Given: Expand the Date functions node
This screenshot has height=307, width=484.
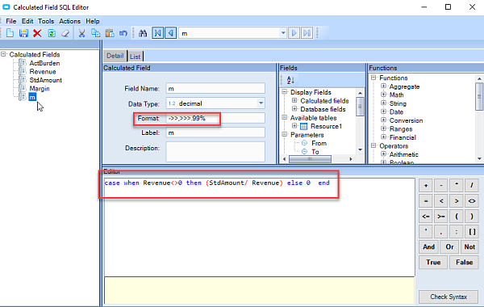Looking at the screenshot, I should coord(383,111).
